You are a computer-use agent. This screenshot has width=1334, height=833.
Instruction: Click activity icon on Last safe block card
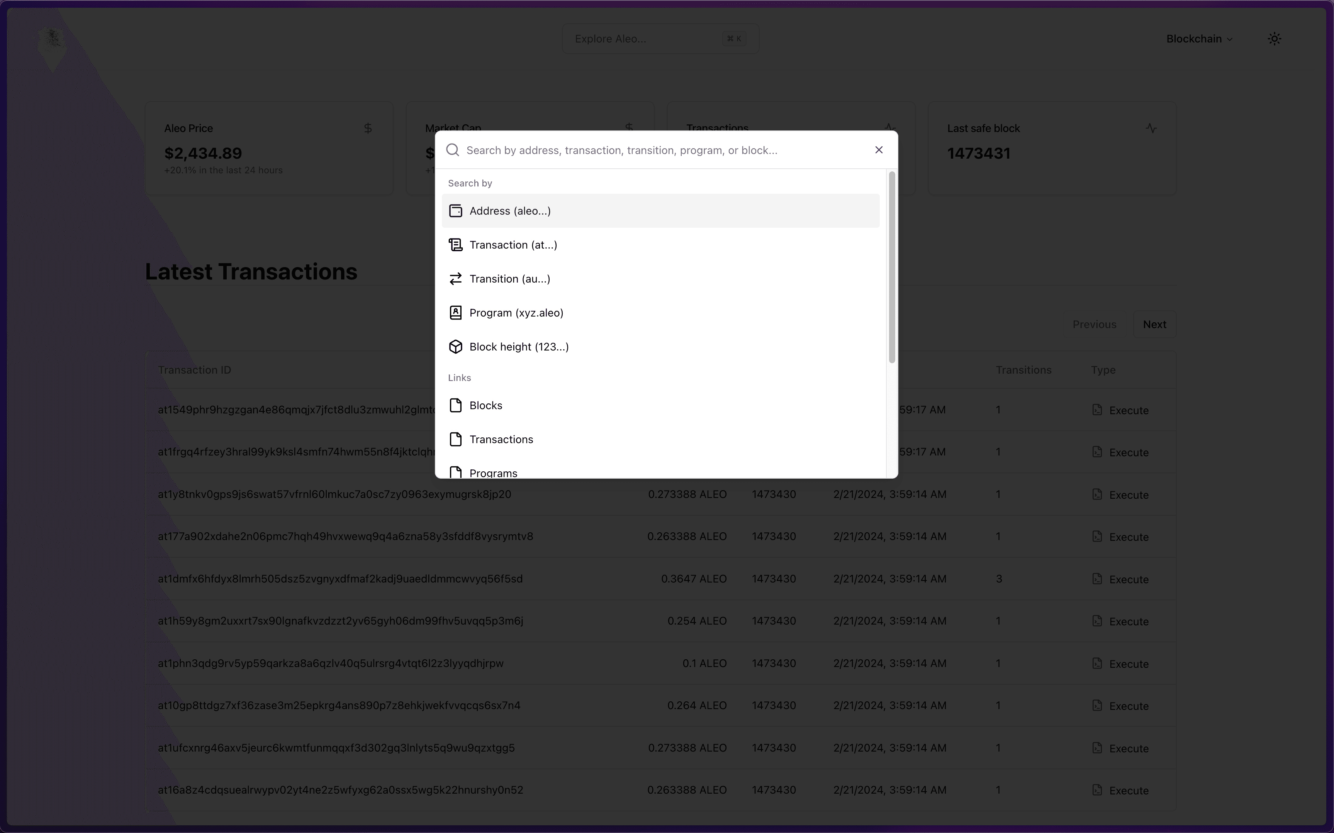coord(1151,129)
